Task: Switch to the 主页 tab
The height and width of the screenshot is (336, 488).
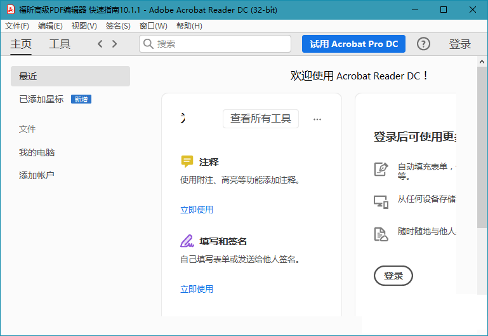Action: point(21,44)
